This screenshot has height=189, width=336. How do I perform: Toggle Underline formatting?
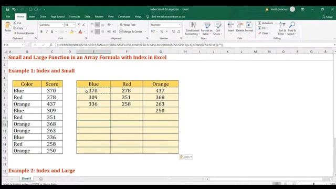pyautogui.click(x=52, y=31)
